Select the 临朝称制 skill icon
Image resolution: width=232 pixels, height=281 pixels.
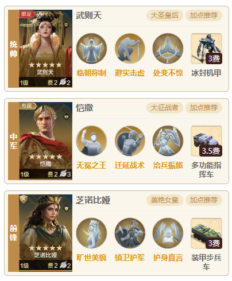[91, 49]
